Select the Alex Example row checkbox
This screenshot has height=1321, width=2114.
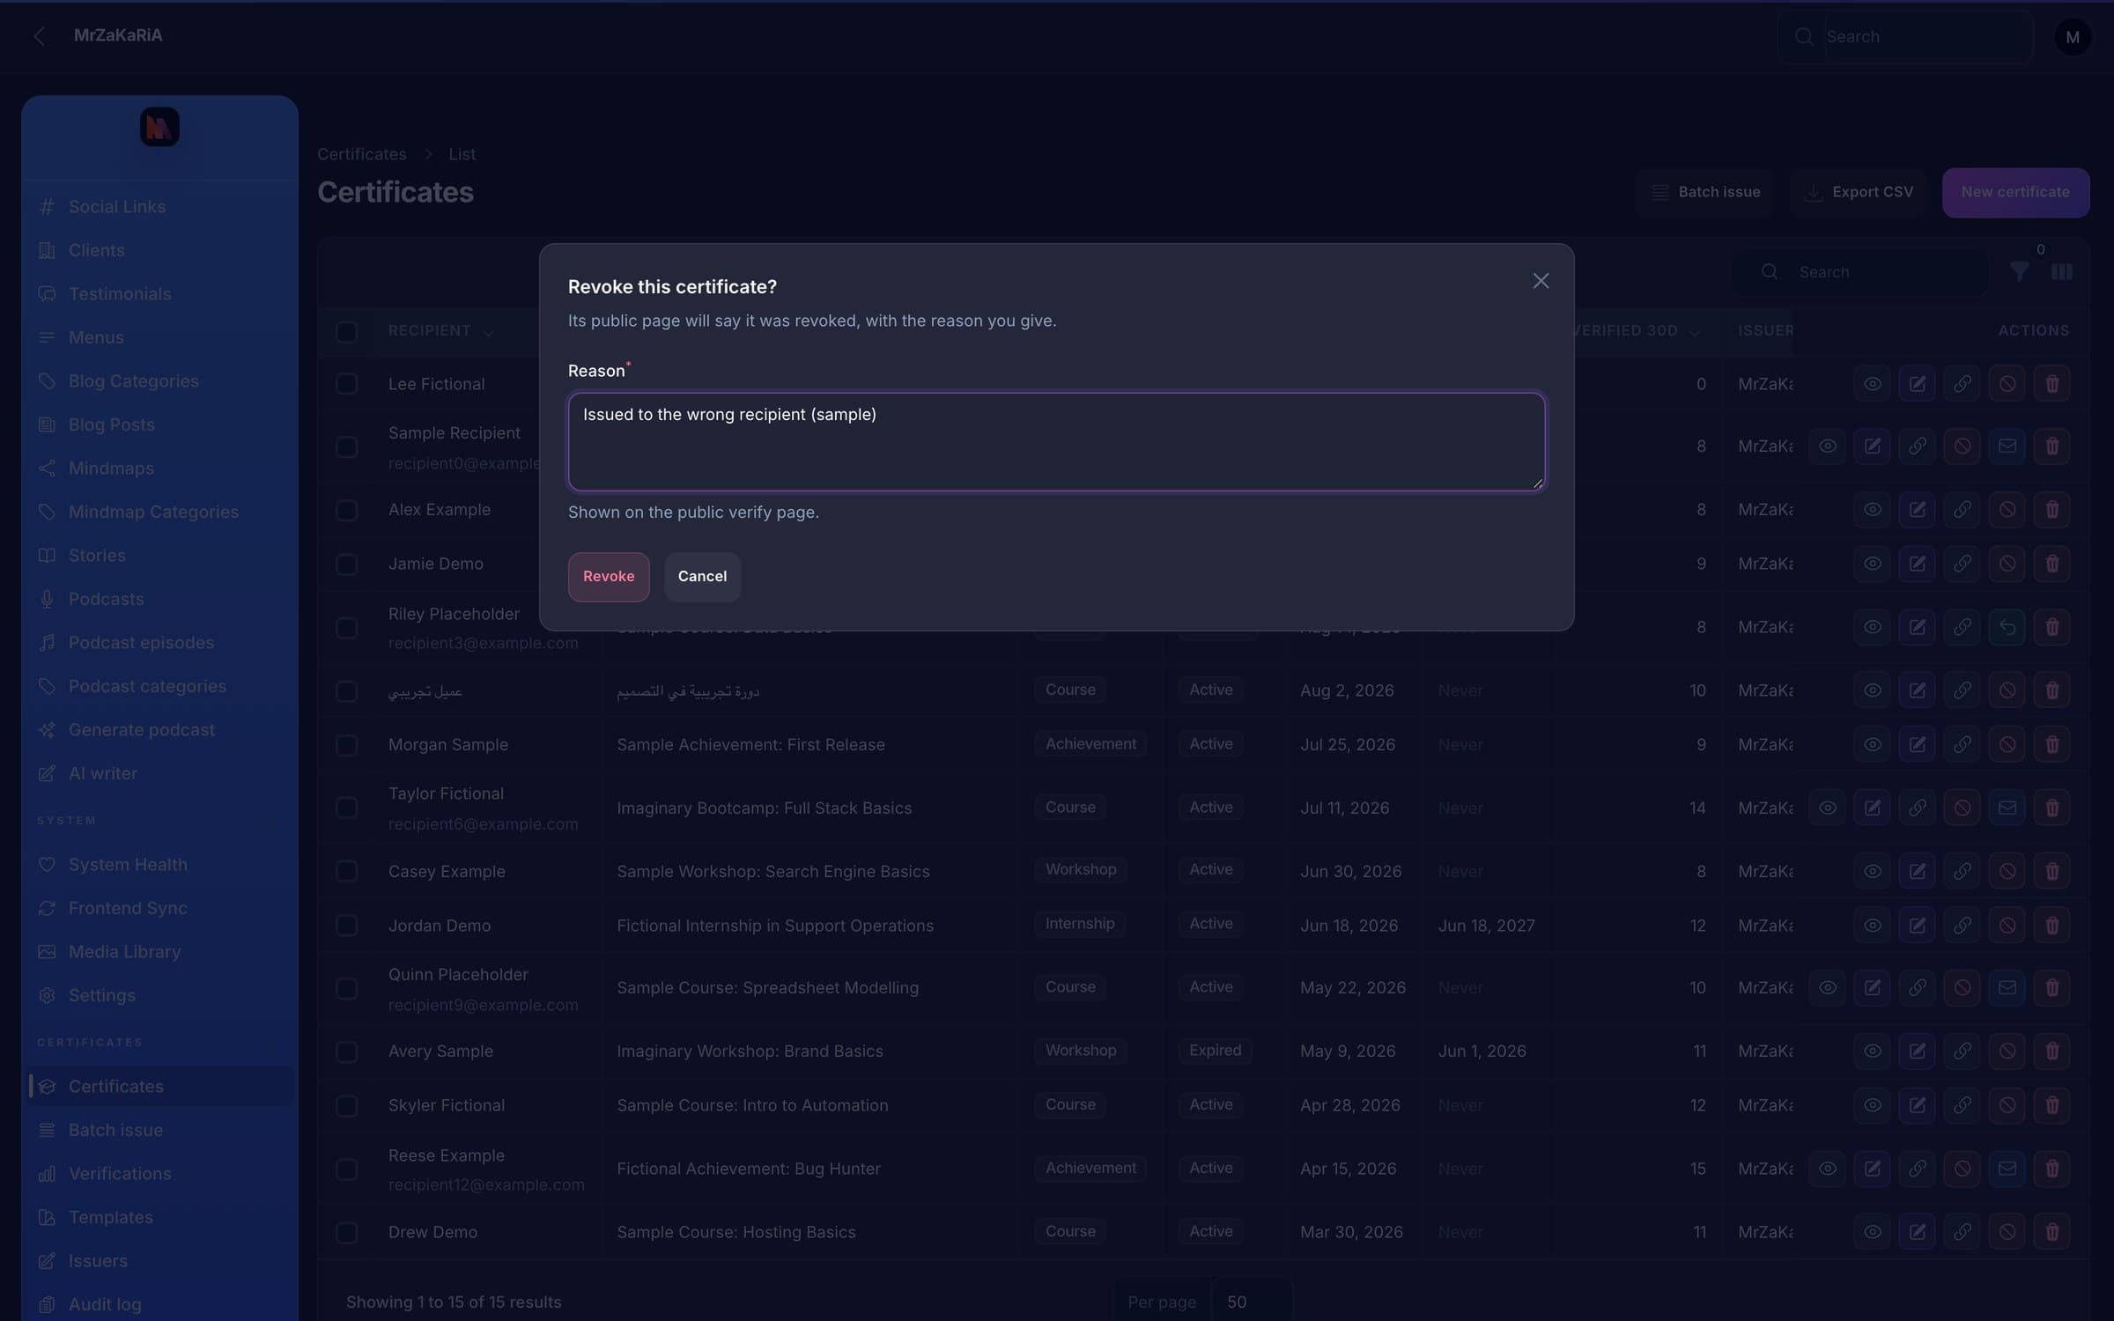(x=347, y=510)
